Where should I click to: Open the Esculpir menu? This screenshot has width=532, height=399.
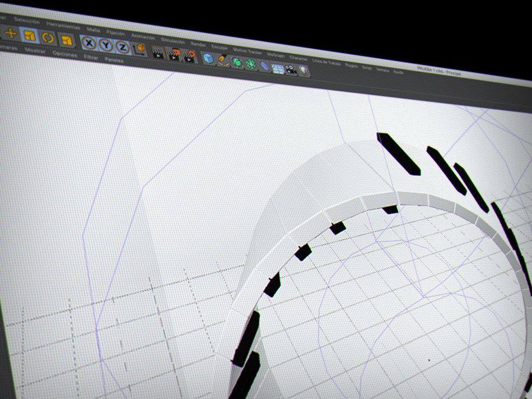(x=220, y=47)
